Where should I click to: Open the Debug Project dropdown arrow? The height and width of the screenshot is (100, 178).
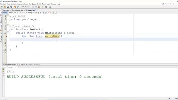(48, 7)
